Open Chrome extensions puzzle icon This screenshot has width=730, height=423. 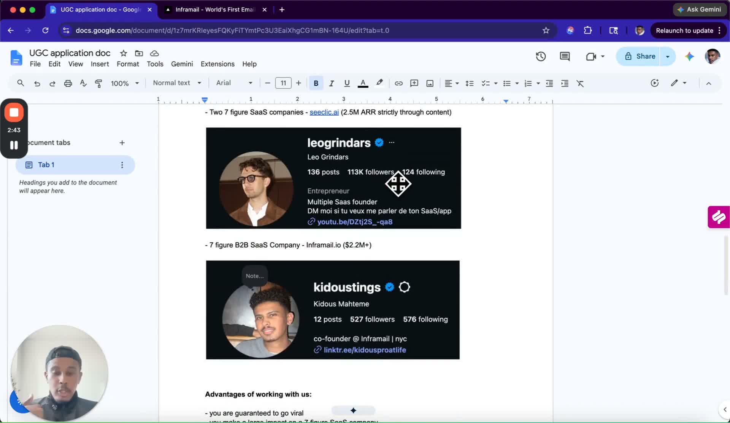[x=588, y=30]
